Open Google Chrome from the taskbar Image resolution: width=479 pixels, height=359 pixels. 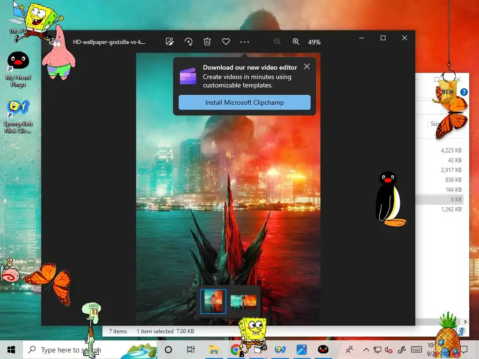pos(235,350)
